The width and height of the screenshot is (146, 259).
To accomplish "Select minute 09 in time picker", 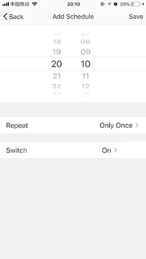I will coord(86,52).
